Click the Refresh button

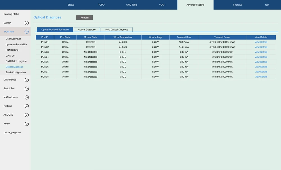click(x=84, y=18)
